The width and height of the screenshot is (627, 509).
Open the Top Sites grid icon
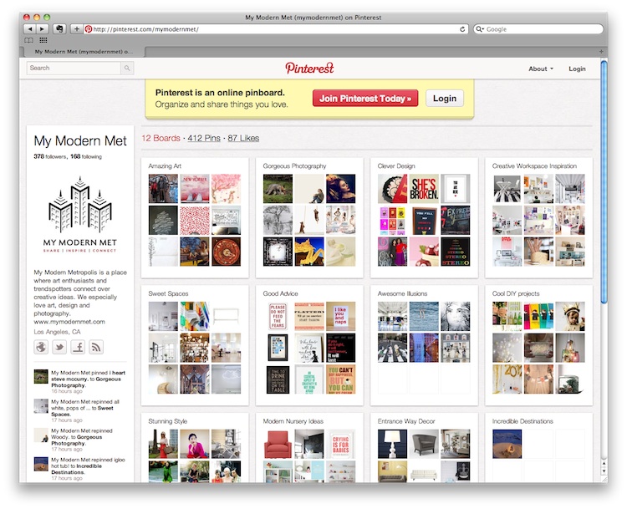tap(43, 40)
